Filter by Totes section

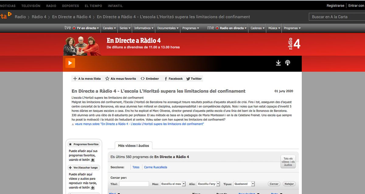(x=136, y=167)
